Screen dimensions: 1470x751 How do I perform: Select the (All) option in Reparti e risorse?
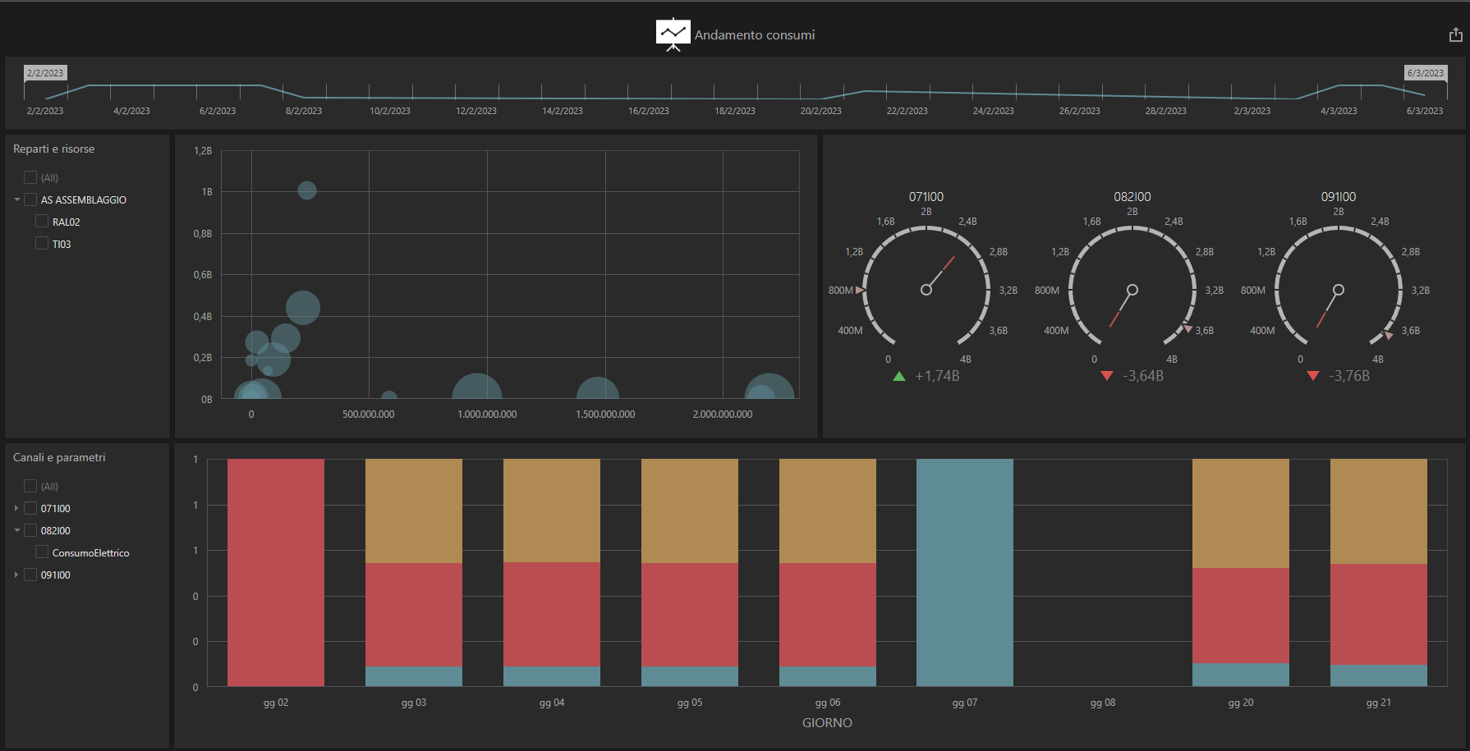click(30, 176)
